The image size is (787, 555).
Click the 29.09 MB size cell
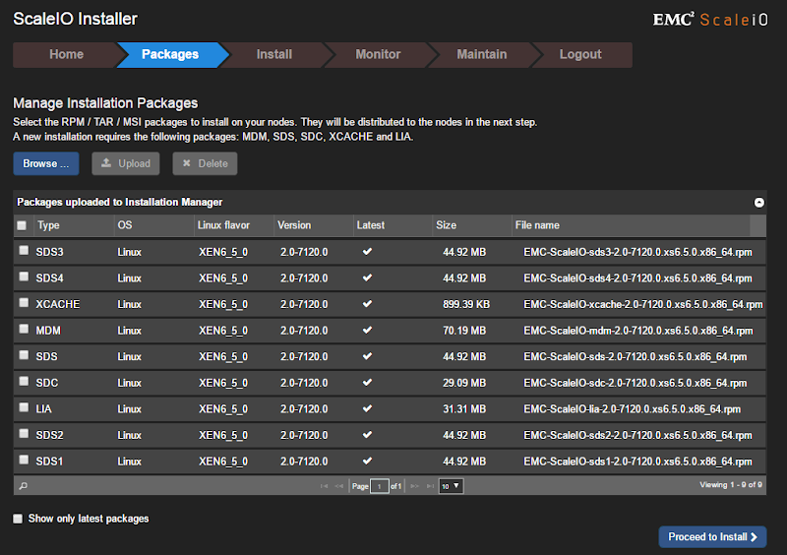[464, 383]
